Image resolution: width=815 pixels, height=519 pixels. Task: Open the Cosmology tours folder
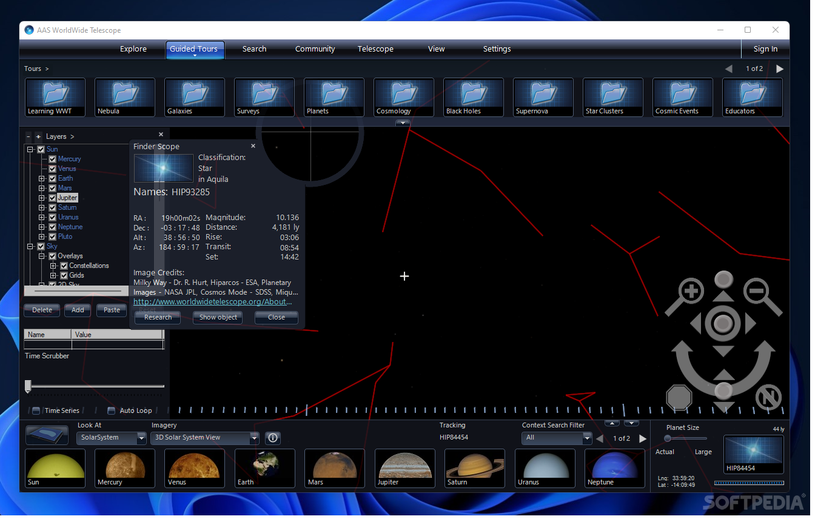[x=404, y=97]
